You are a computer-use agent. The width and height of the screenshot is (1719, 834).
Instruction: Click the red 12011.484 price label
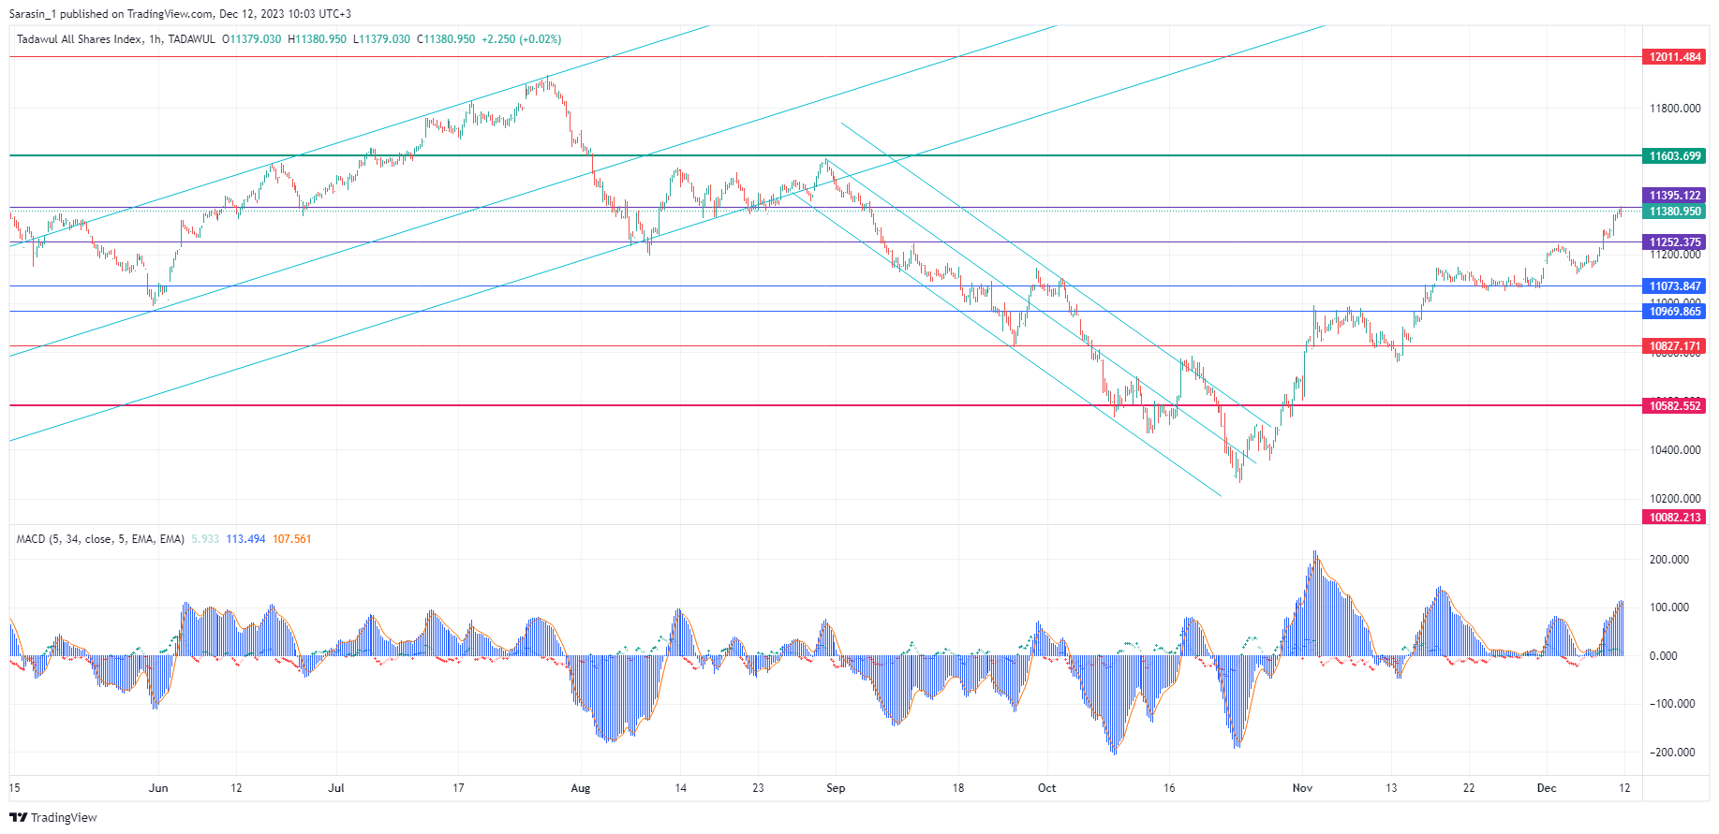pos(1675,57)
